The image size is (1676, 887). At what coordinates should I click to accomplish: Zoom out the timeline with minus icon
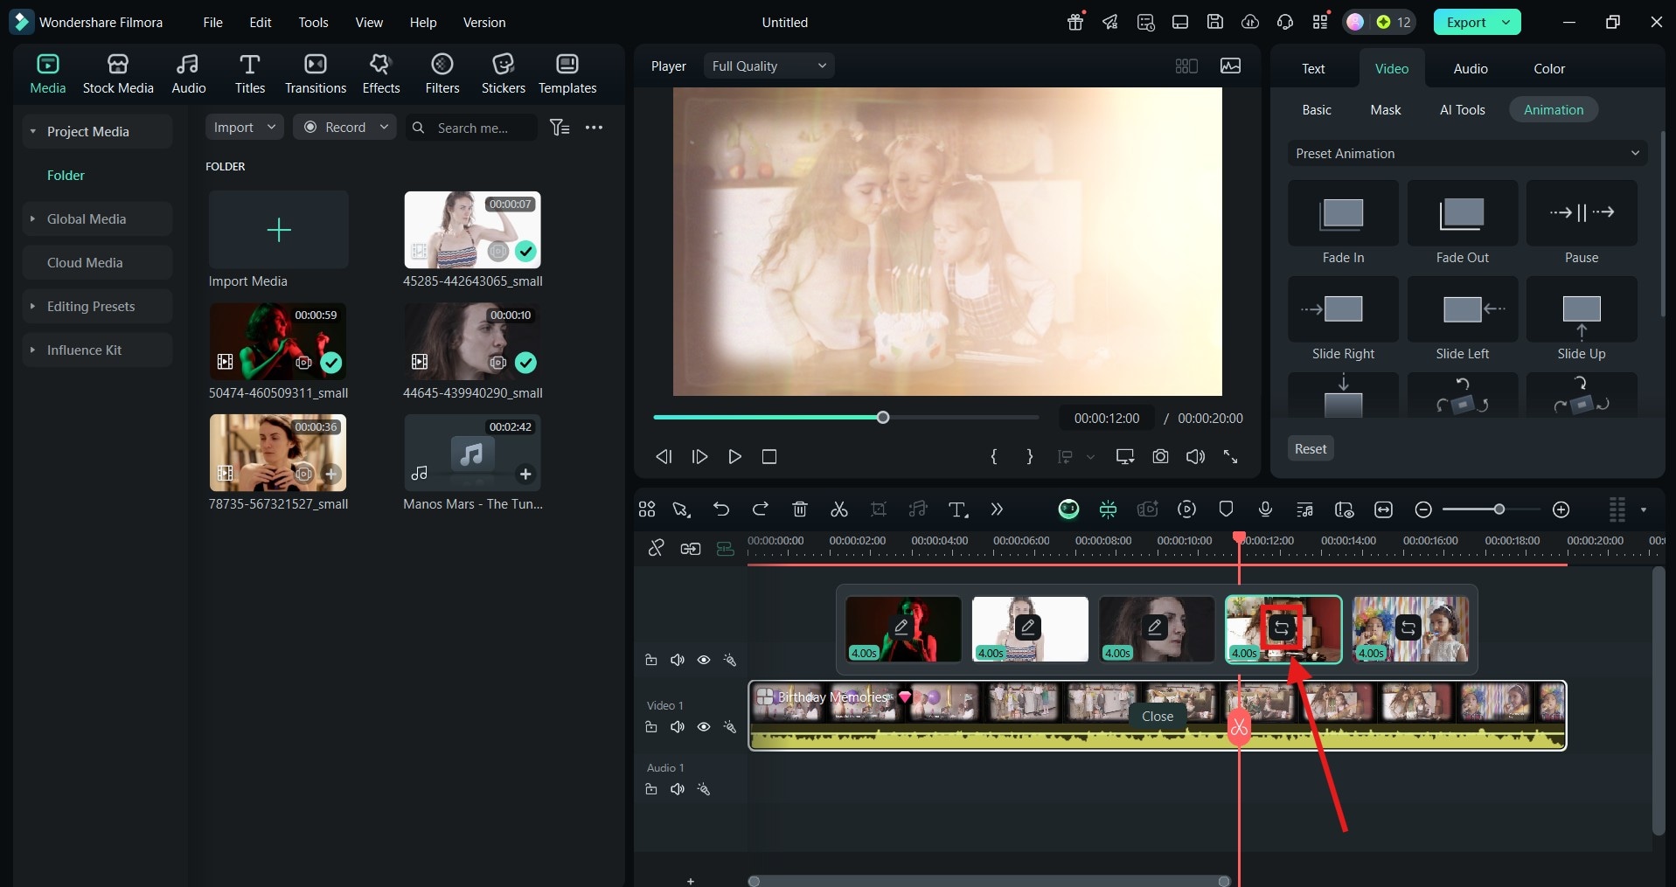coord(1423,509)
